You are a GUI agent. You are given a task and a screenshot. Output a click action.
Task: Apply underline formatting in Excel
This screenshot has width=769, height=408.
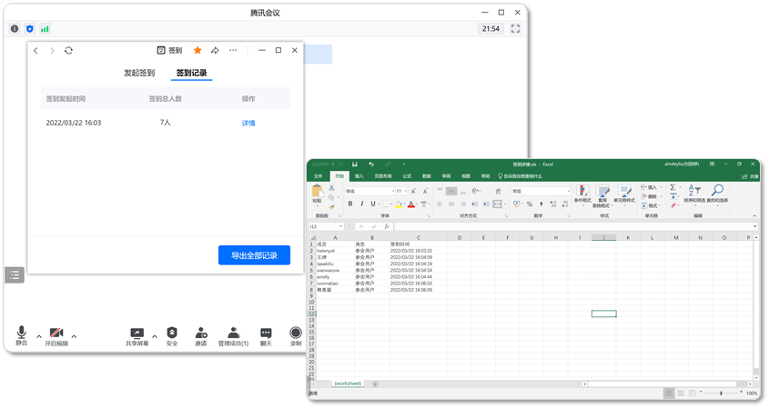coord(373,204)
